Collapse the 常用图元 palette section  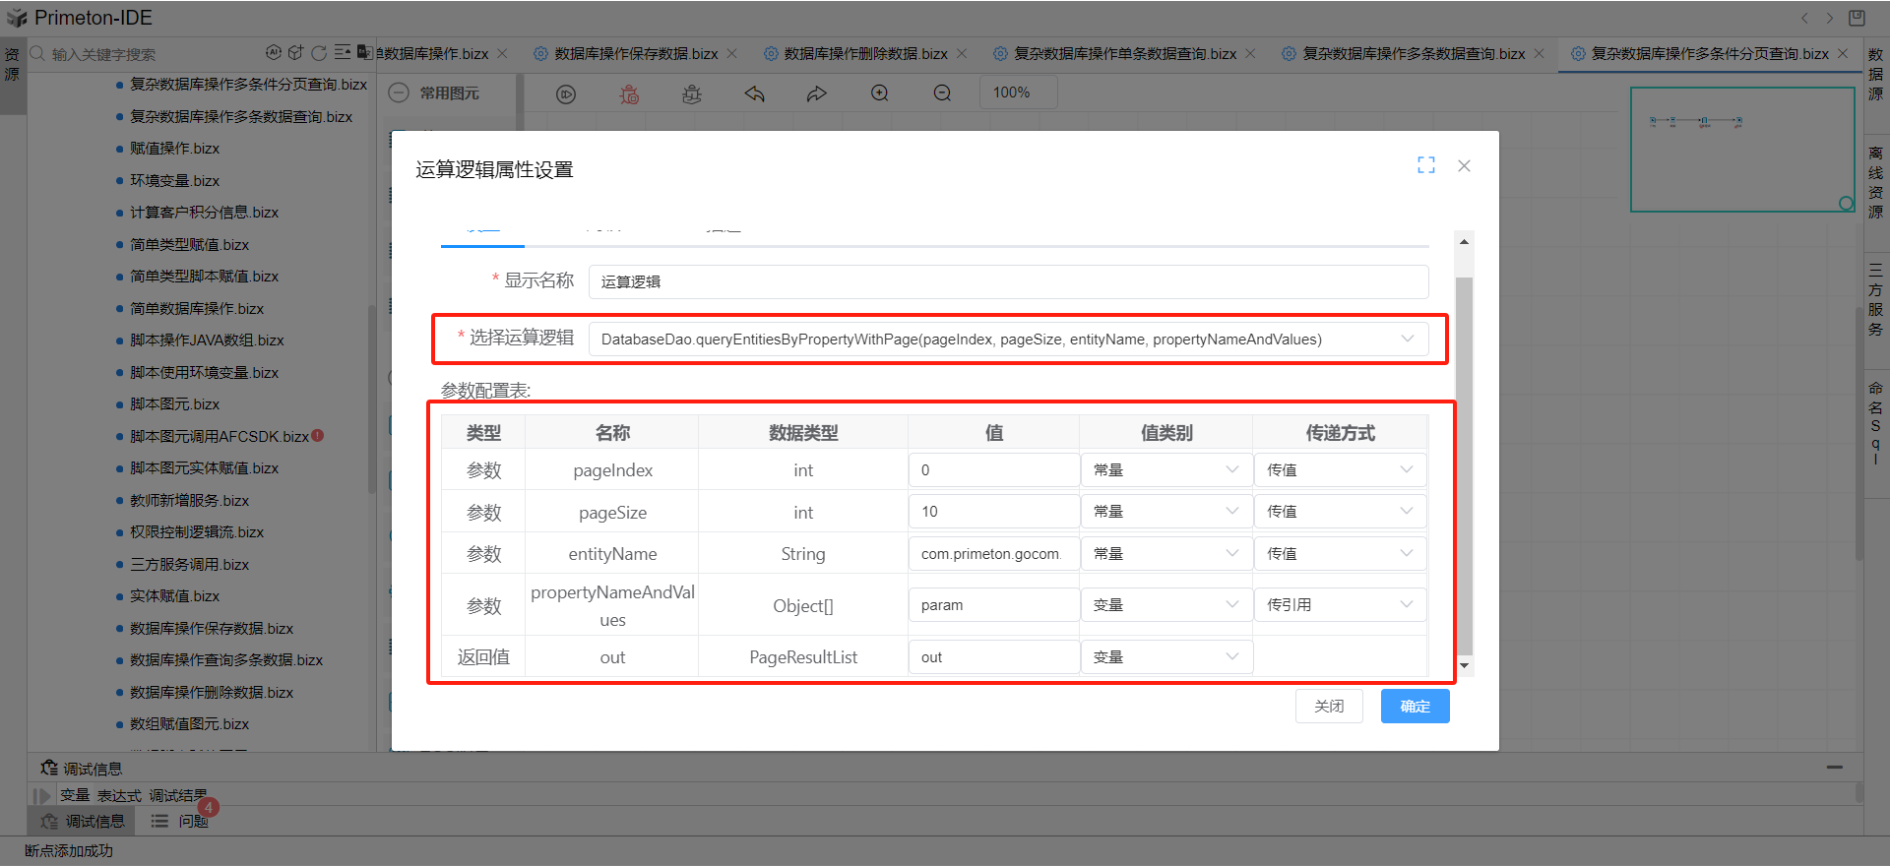pyautogui.click(x=399, y=93)
